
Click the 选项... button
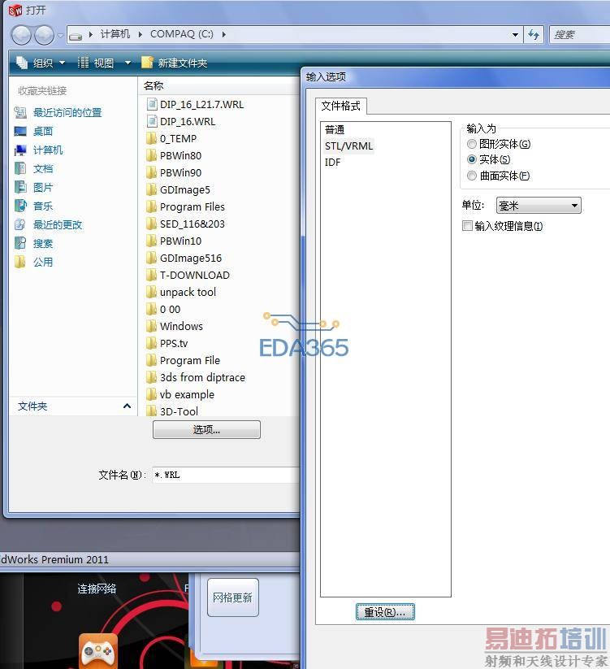[x=206, y=430]
